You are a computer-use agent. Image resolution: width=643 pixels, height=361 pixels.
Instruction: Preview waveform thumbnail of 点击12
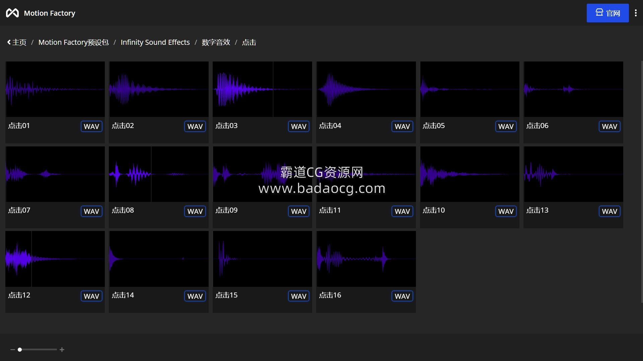55,259
